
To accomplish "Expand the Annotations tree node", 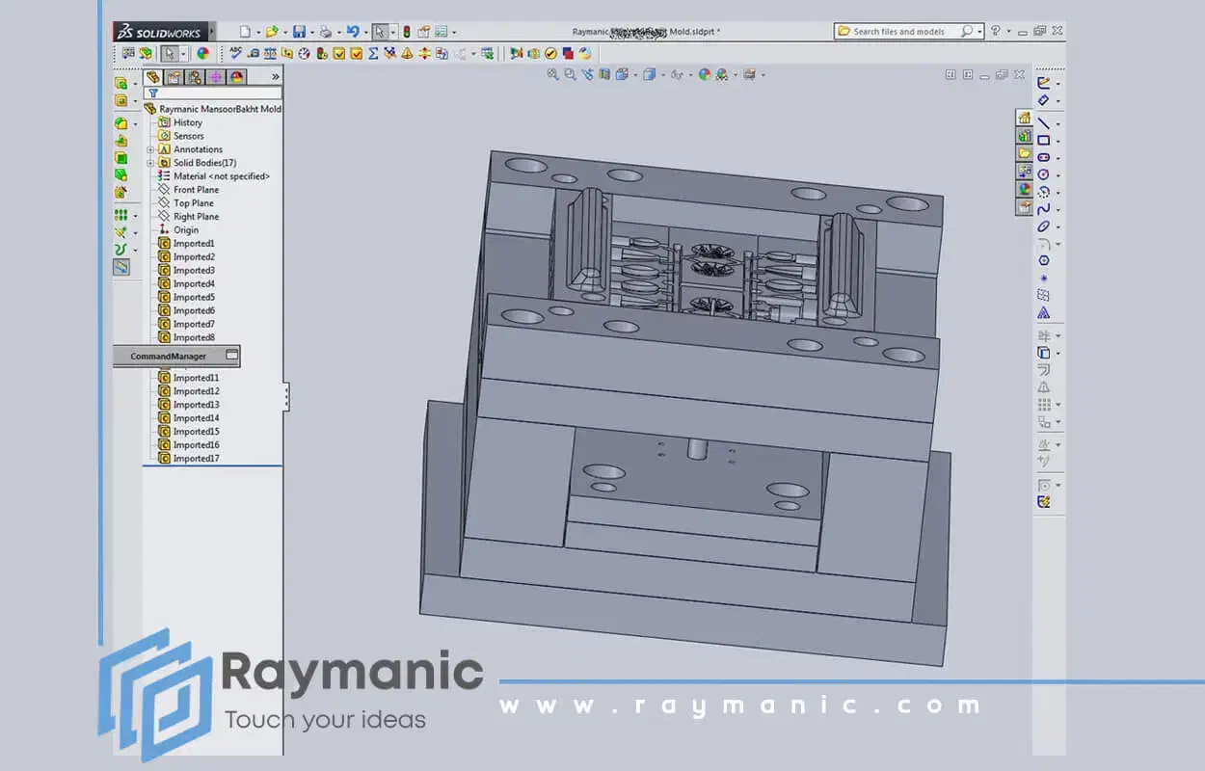I will coord(150,149).
